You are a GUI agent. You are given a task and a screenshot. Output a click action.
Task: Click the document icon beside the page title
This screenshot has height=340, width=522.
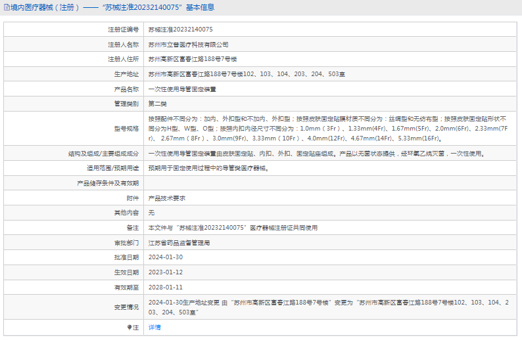pos(7,7)
